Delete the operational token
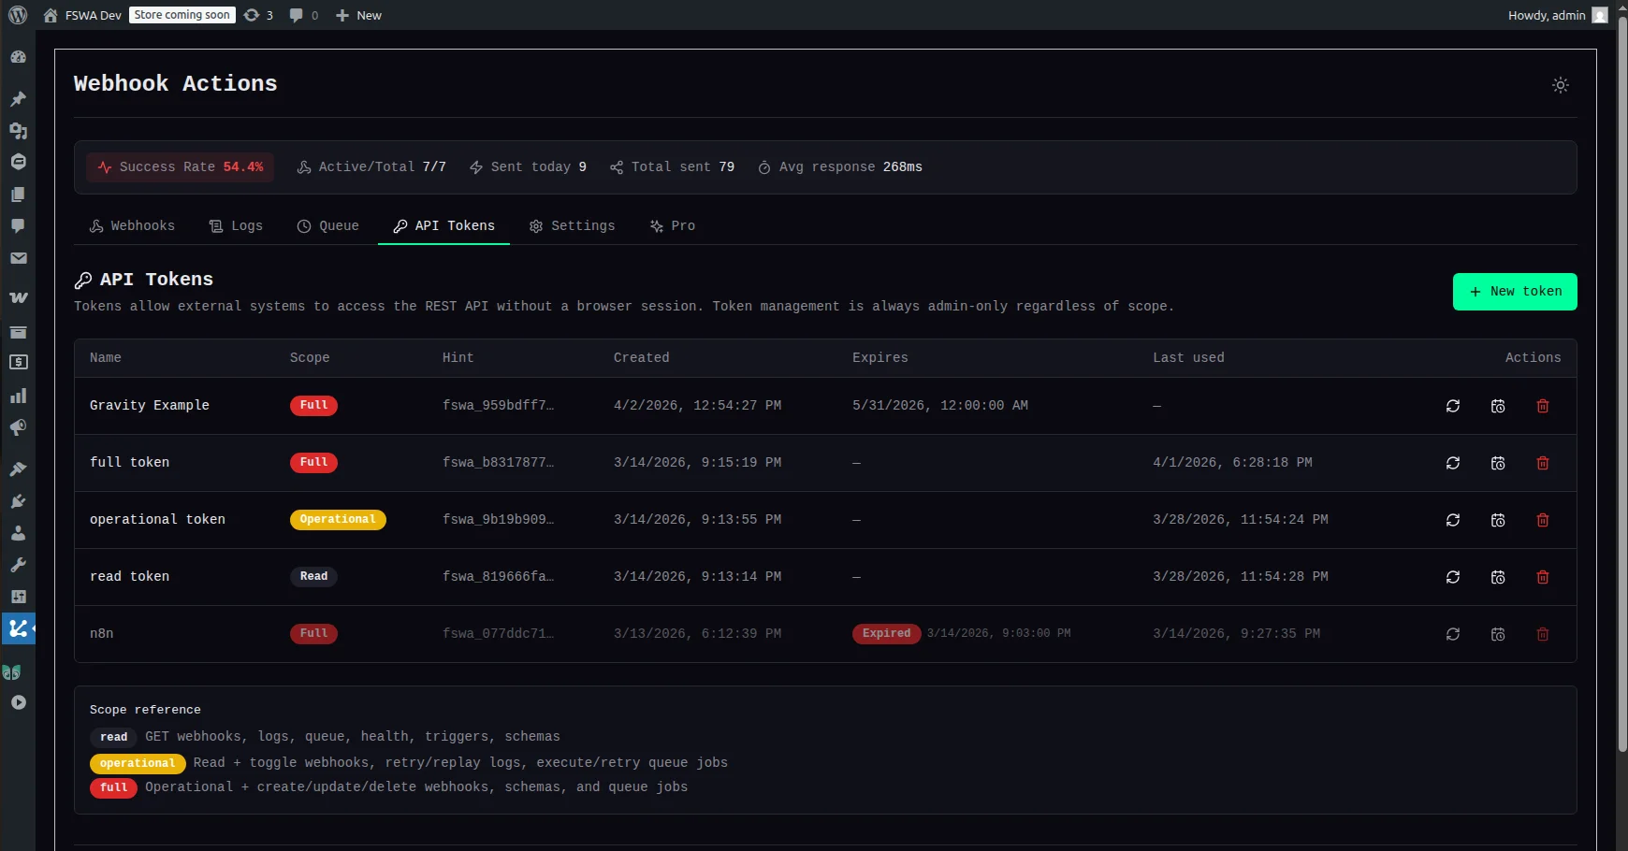Image resolution: width=1628 pixels, height=851 pixels. pyautogui.click(x=1543, y=520)
